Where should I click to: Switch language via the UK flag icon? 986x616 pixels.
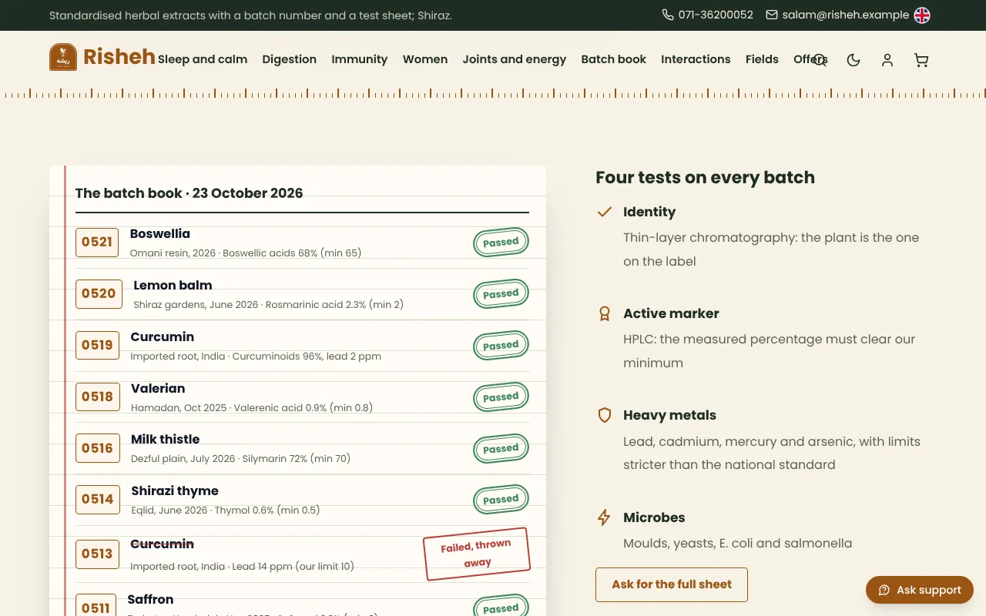pyautogui.click(x=922, y=15)
